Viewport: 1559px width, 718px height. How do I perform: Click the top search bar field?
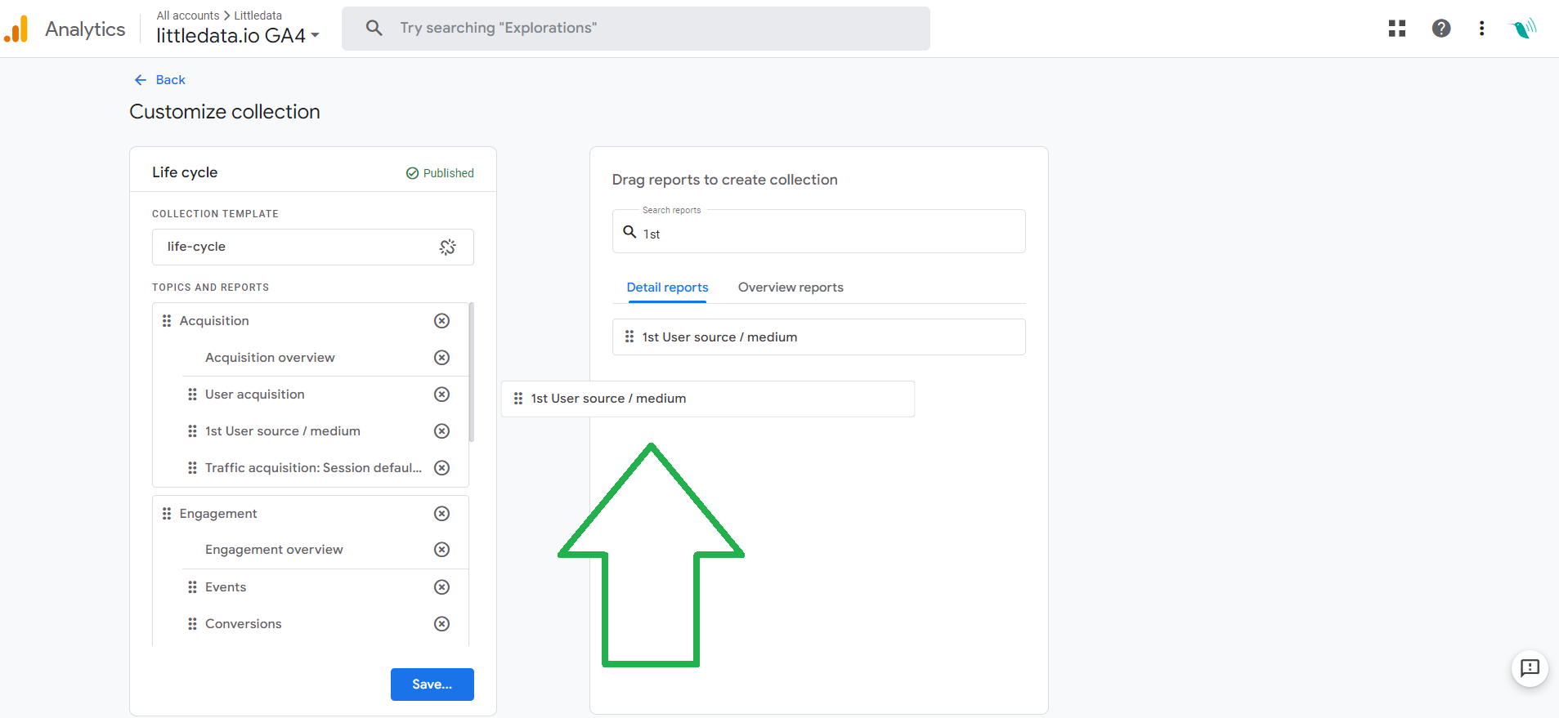635,29
